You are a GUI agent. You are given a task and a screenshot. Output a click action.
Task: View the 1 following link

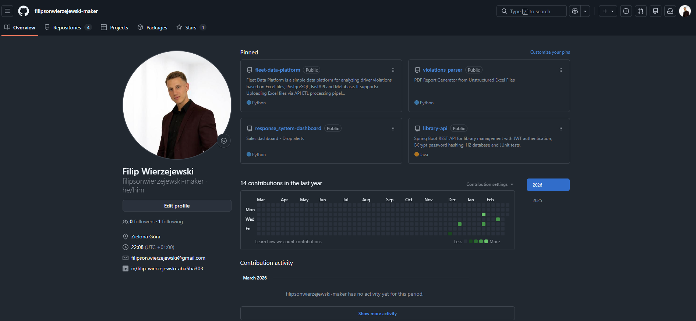(x=170, y=221)
